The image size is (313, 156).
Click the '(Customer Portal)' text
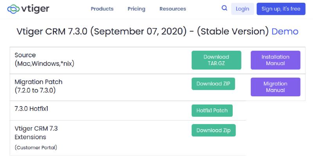click(x=36, y=147)
